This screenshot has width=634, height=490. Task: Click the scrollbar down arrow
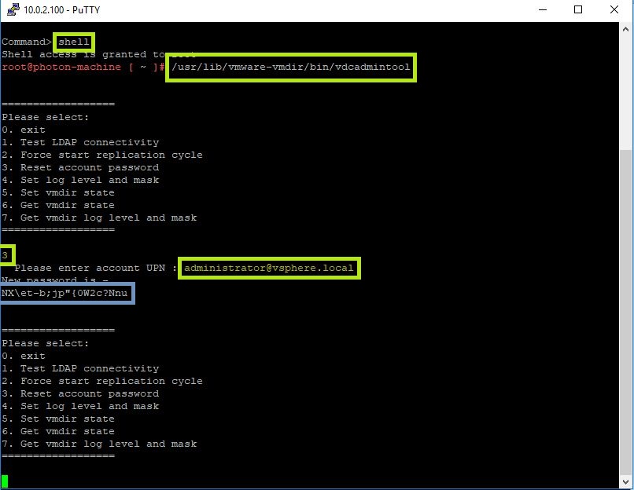pyautogui.click(x=626, y=481)
